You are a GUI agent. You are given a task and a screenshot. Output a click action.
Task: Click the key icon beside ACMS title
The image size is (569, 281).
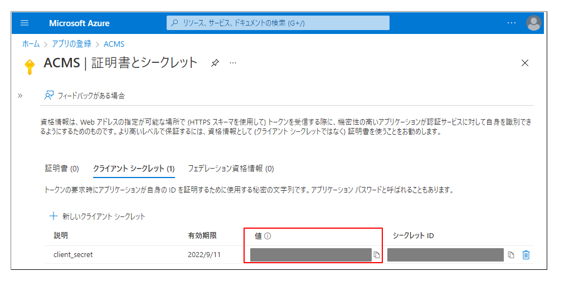tap(30, 67)
